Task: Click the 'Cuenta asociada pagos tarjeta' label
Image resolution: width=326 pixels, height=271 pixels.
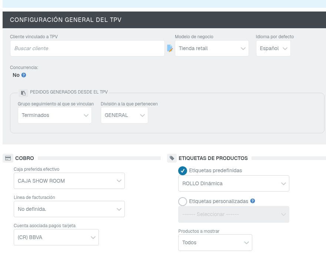Action: [x=44, y=226]
